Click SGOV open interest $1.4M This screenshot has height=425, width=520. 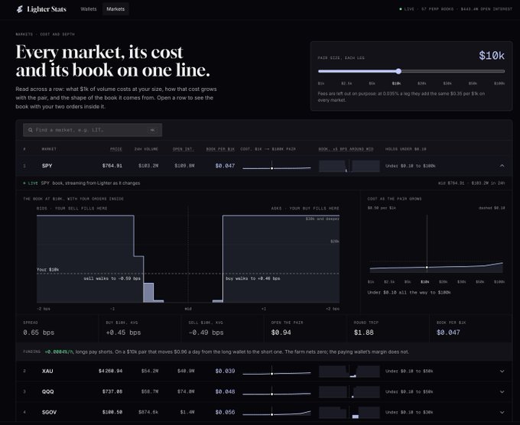click(187, 412)
